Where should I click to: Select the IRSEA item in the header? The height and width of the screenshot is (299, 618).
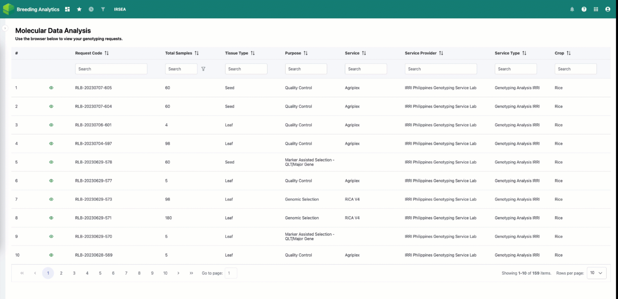[120, 9]
